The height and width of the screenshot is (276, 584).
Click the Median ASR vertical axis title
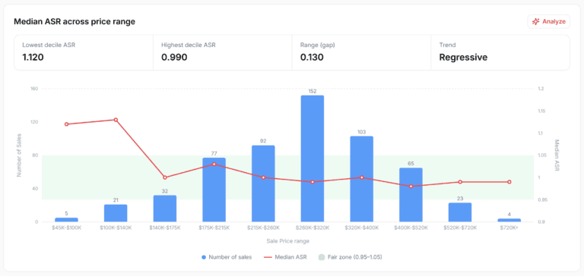557,155
